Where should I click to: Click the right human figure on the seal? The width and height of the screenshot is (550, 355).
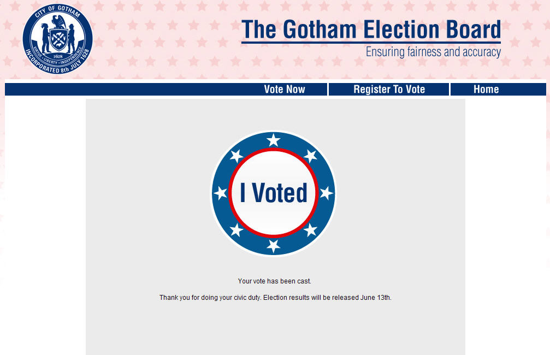(71, 38)
